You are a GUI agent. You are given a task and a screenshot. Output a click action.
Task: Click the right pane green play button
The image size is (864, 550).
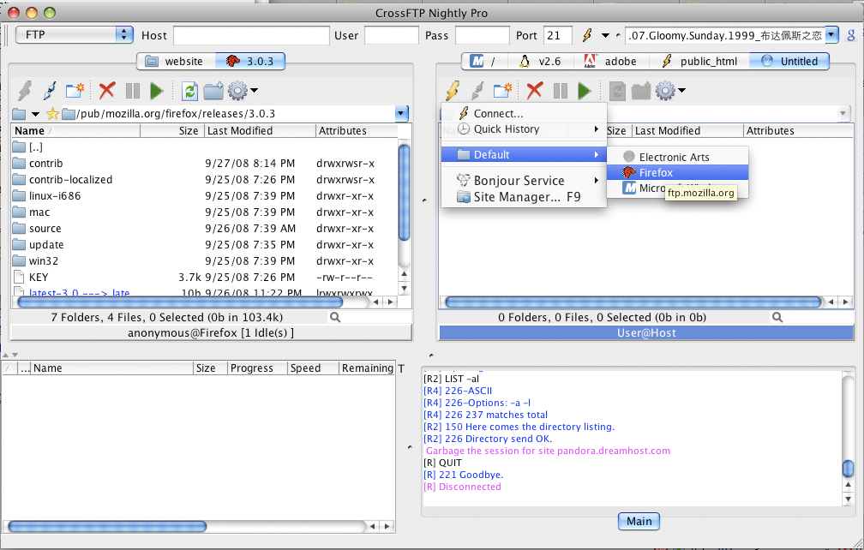585,91
